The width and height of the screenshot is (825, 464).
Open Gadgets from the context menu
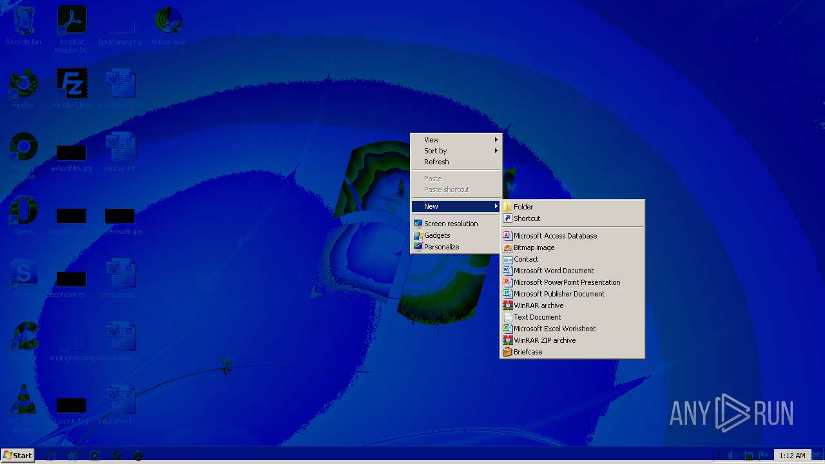[456, 235]
